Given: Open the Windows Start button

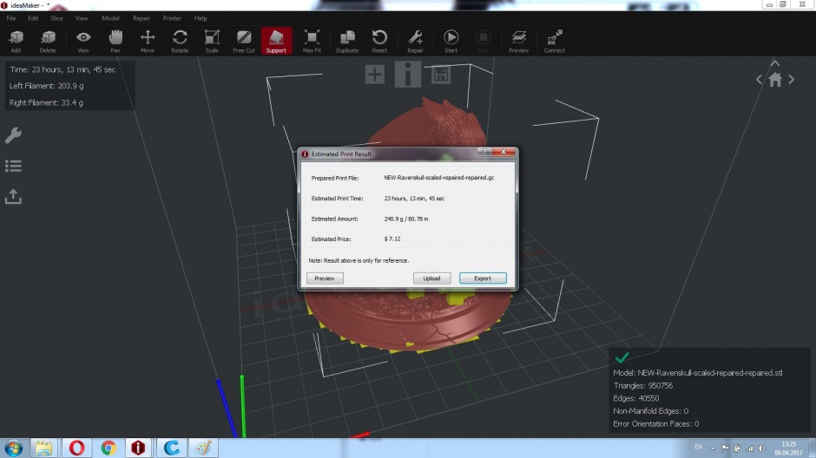Looking at the screenshot, I should pos(14,448).
